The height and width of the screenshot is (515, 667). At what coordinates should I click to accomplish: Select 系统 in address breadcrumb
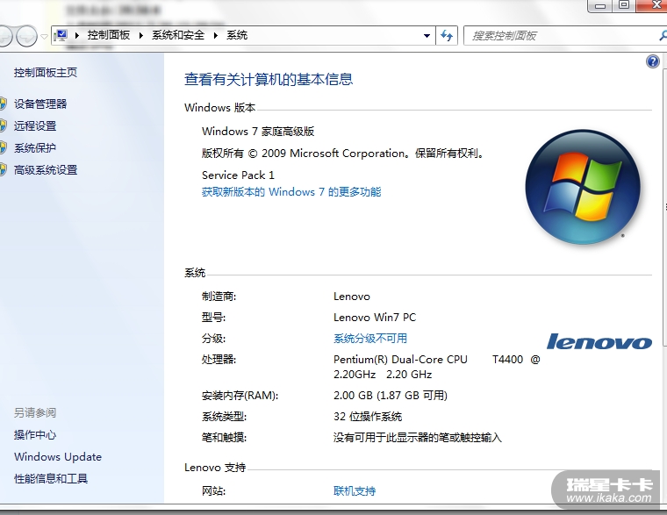pos(237,35)
